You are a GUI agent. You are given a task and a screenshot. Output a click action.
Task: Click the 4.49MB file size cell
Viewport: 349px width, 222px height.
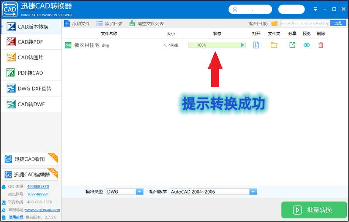tap(171, 45)
